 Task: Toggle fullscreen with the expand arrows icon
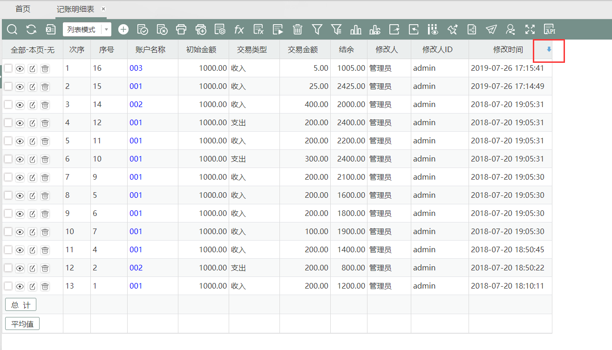pos(530,30)
